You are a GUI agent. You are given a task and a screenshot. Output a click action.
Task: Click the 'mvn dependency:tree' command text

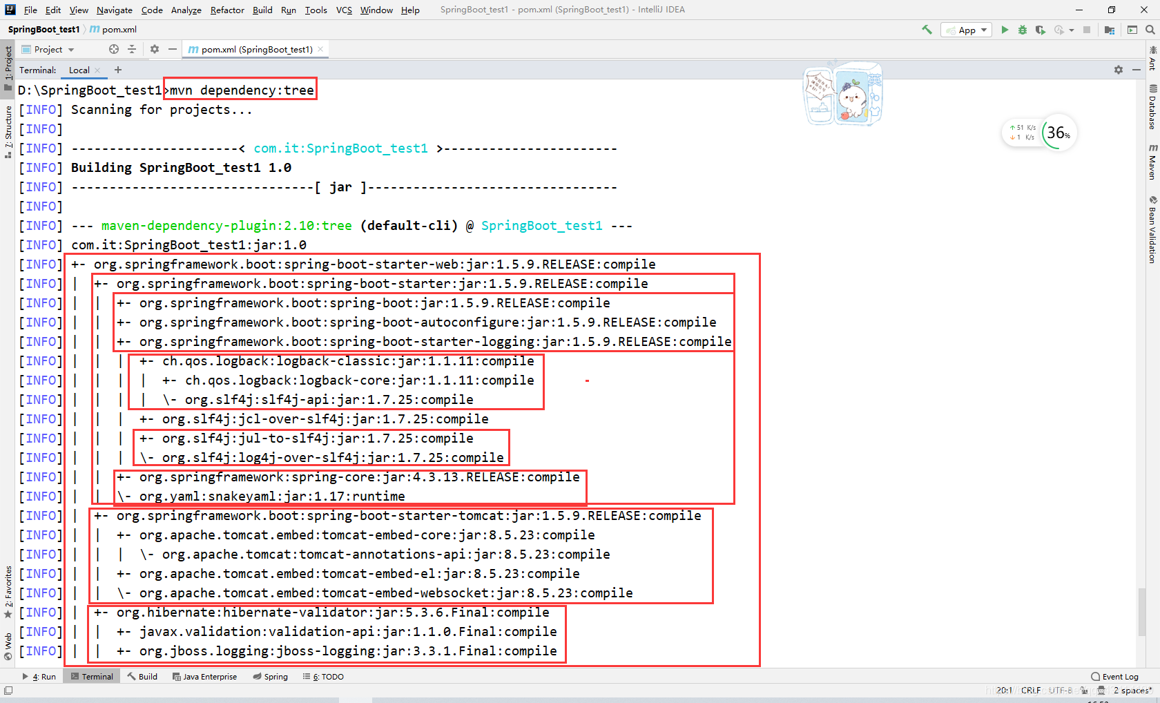[x=242, y=90]
